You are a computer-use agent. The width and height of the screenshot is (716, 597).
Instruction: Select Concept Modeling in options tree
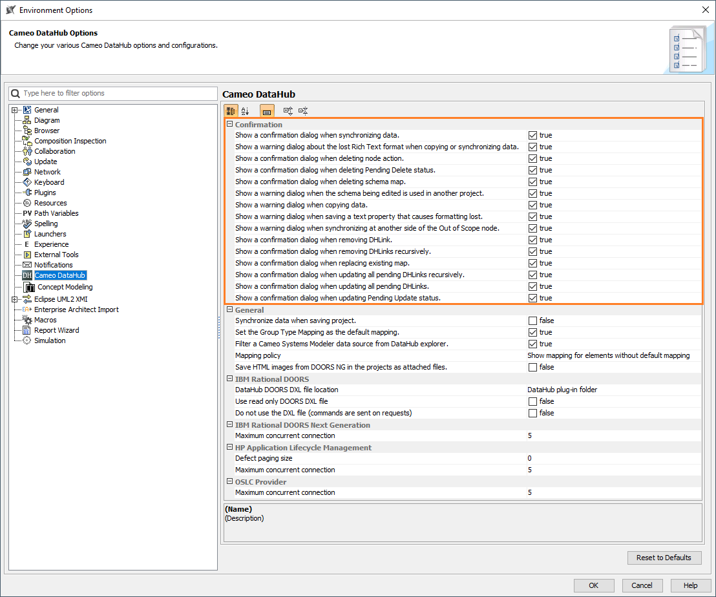pyautogui.click(x=65, y=286)
